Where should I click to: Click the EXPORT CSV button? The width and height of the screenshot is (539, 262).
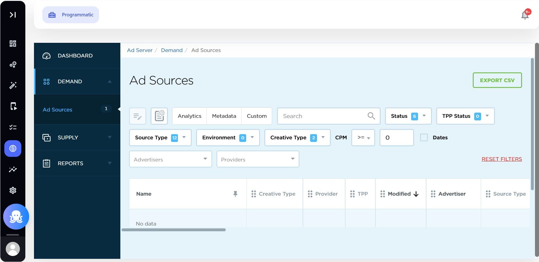497,80
